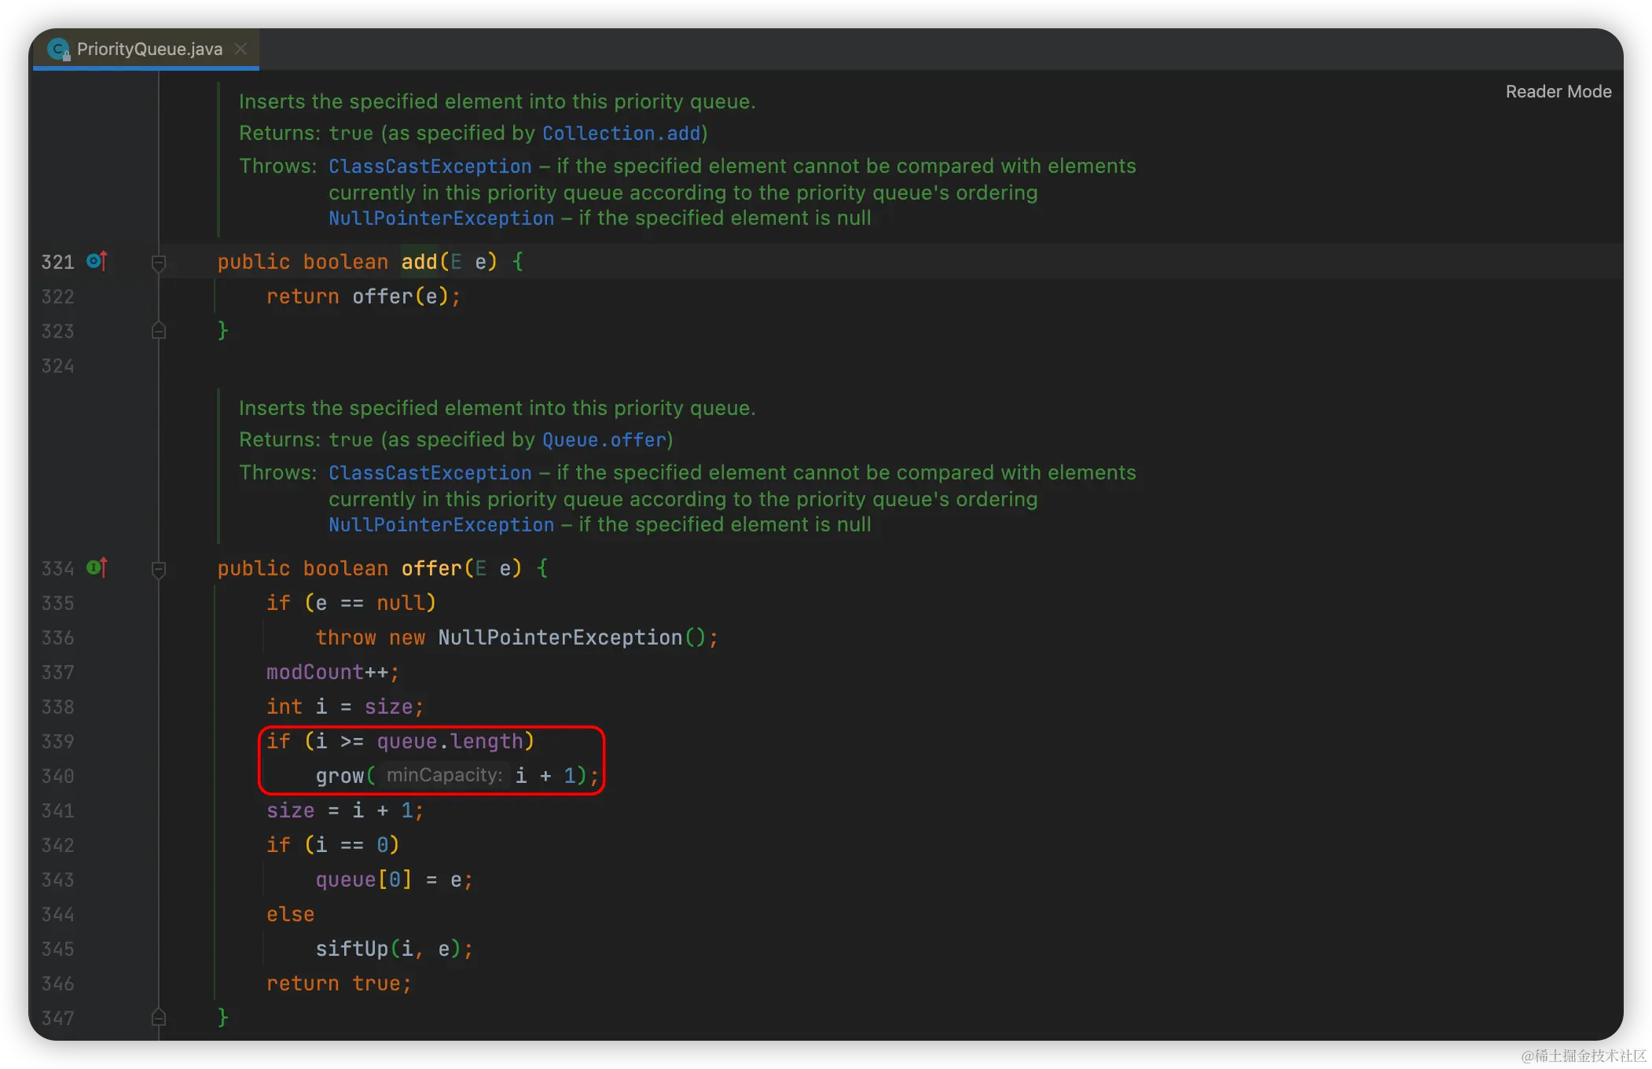This screenshot has height=1069, width=1652.
Task: Click the override gutter icon on line 321
Action: click(97, 261)
